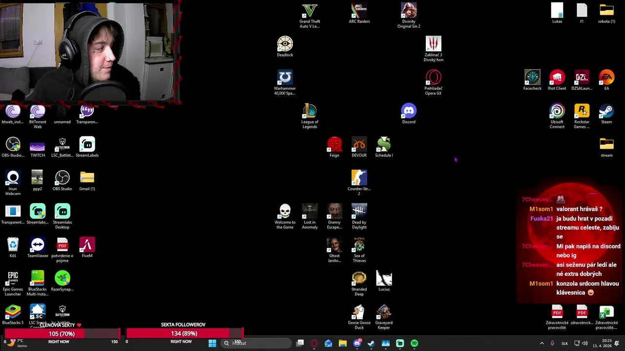Screen dimensions: 625x351
Task: Select Dead by Daylight desktop icon
Action: (359, 216)
